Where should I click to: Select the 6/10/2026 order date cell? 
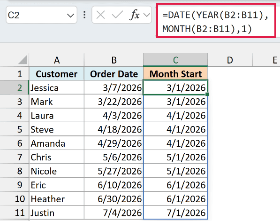(114, 185)
